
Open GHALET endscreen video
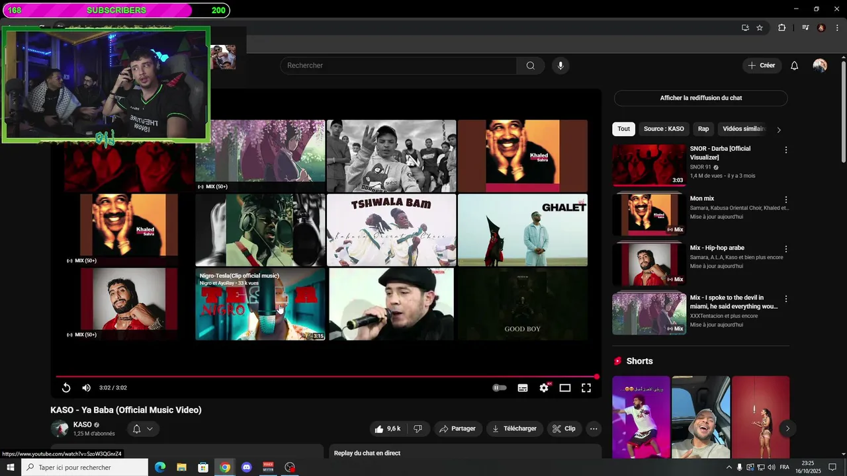[x=523, y=230]
